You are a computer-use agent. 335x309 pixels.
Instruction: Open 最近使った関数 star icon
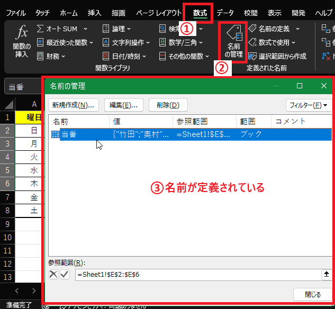pyautogui.click(x=41, y=42)
